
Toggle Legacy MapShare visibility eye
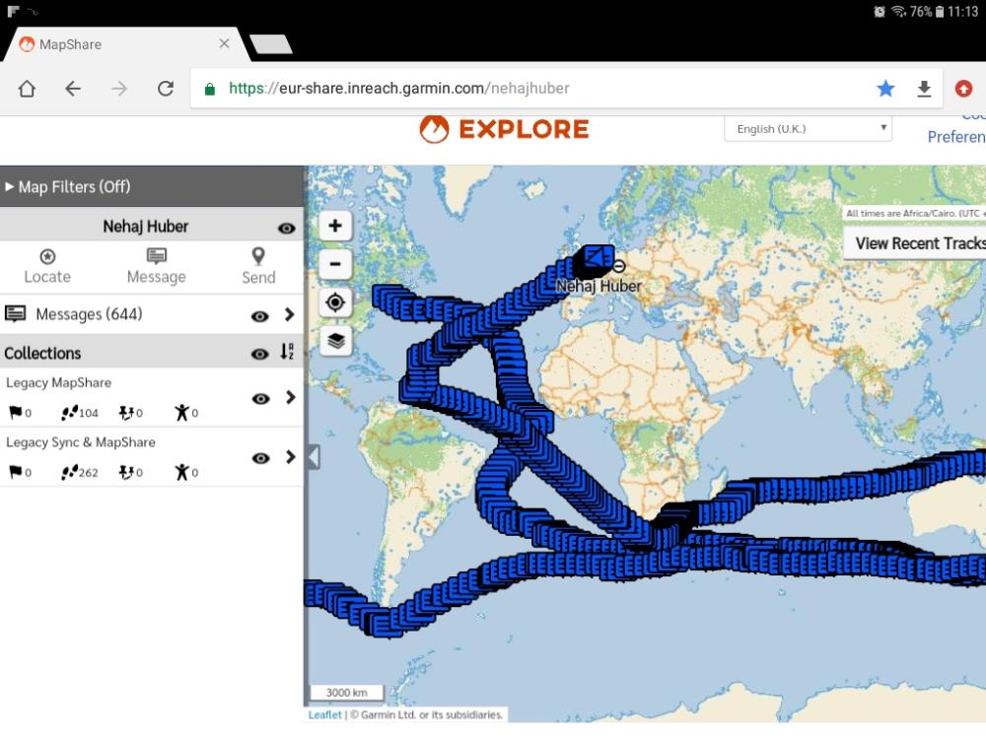pos(261,399)
